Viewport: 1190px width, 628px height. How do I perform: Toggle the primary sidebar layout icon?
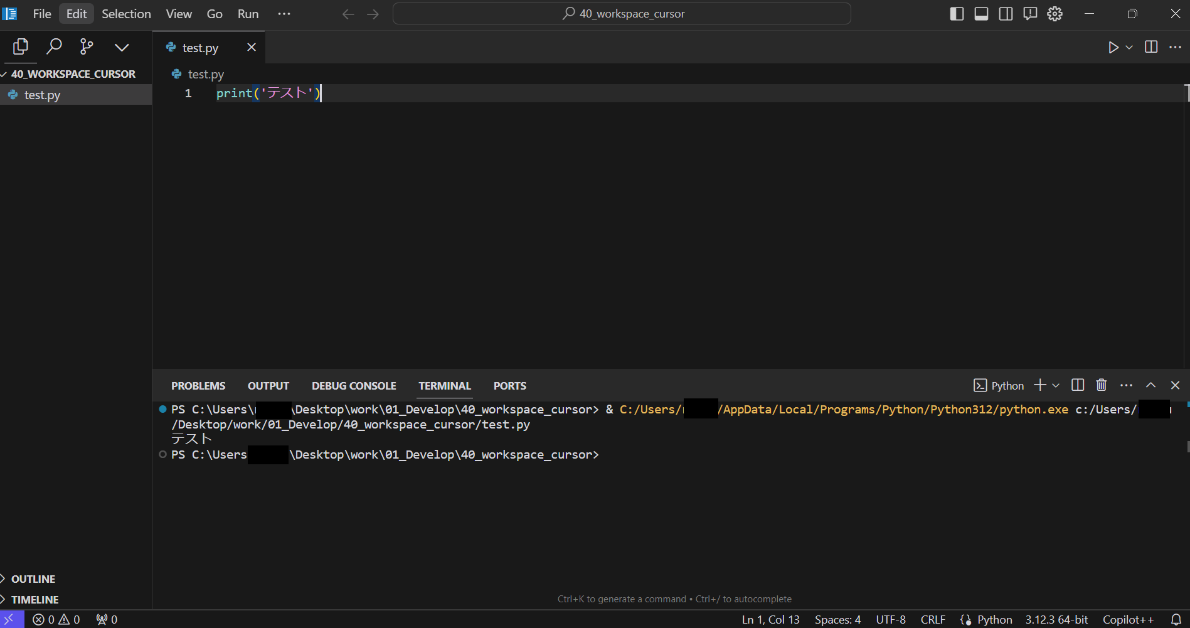[957, 14]
